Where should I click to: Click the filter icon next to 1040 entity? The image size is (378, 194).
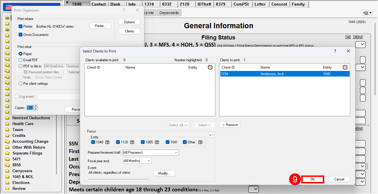coord(107,142)
